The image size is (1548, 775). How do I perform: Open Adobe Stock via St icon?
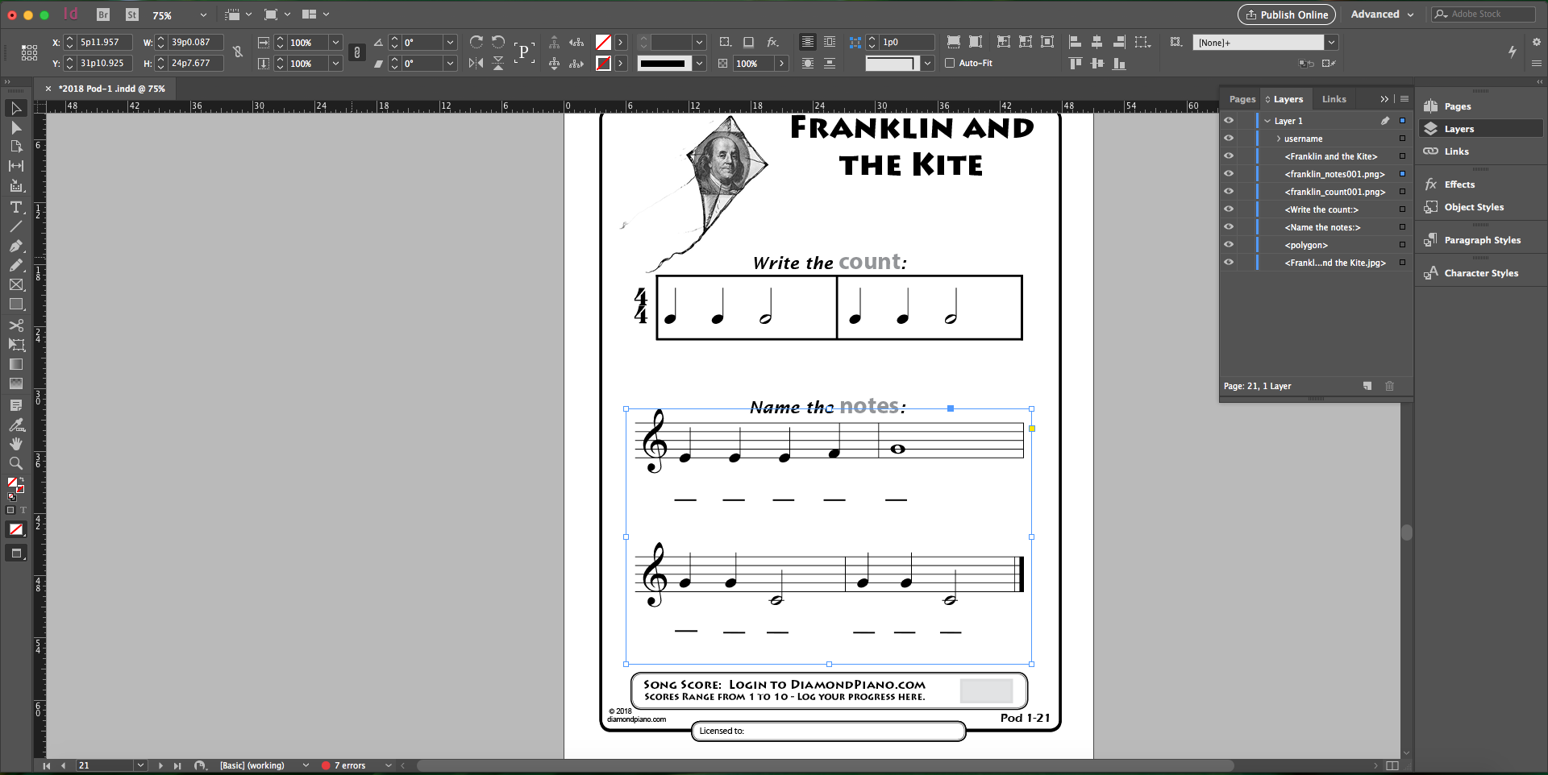[132, 15]
